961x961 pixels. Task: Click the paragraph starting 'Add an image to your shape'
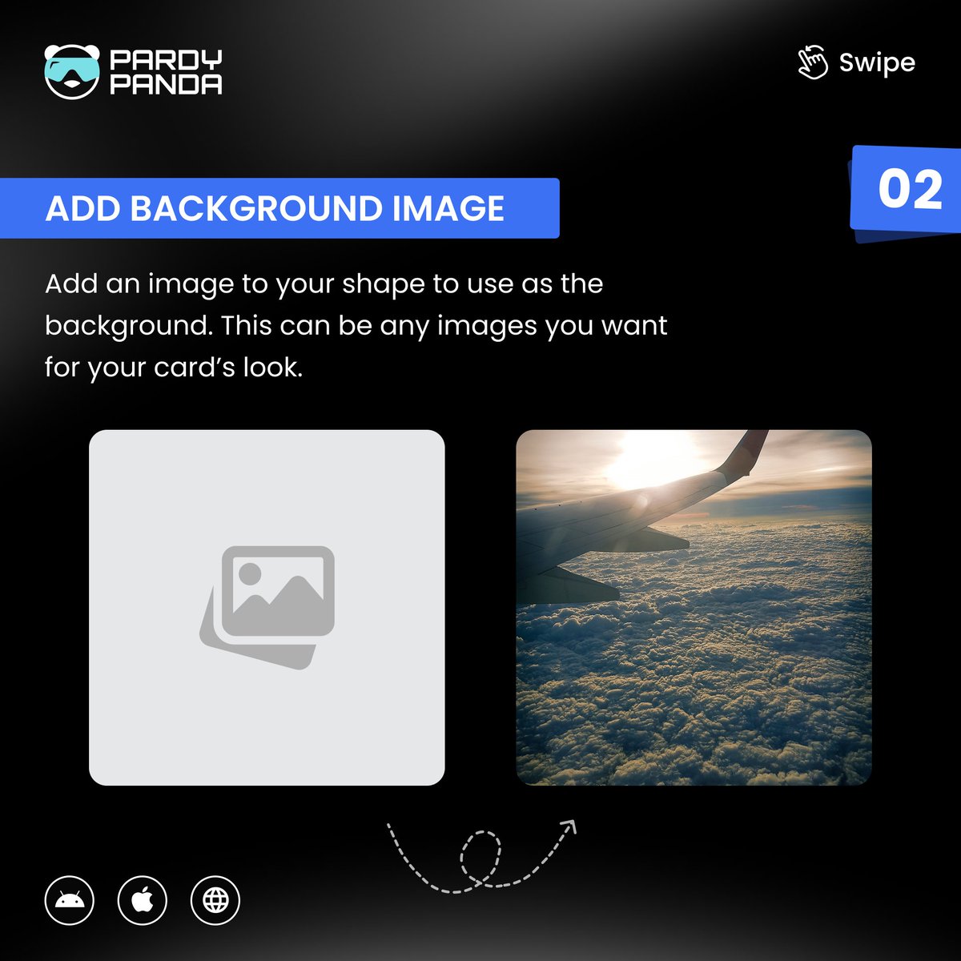pos(356,325)
